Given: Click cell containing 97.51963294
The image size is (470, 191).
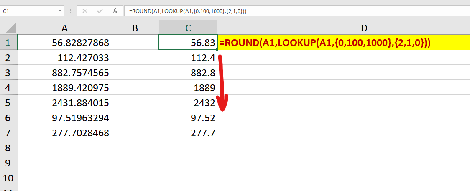Looking at the screenshot, I should 64,117.
